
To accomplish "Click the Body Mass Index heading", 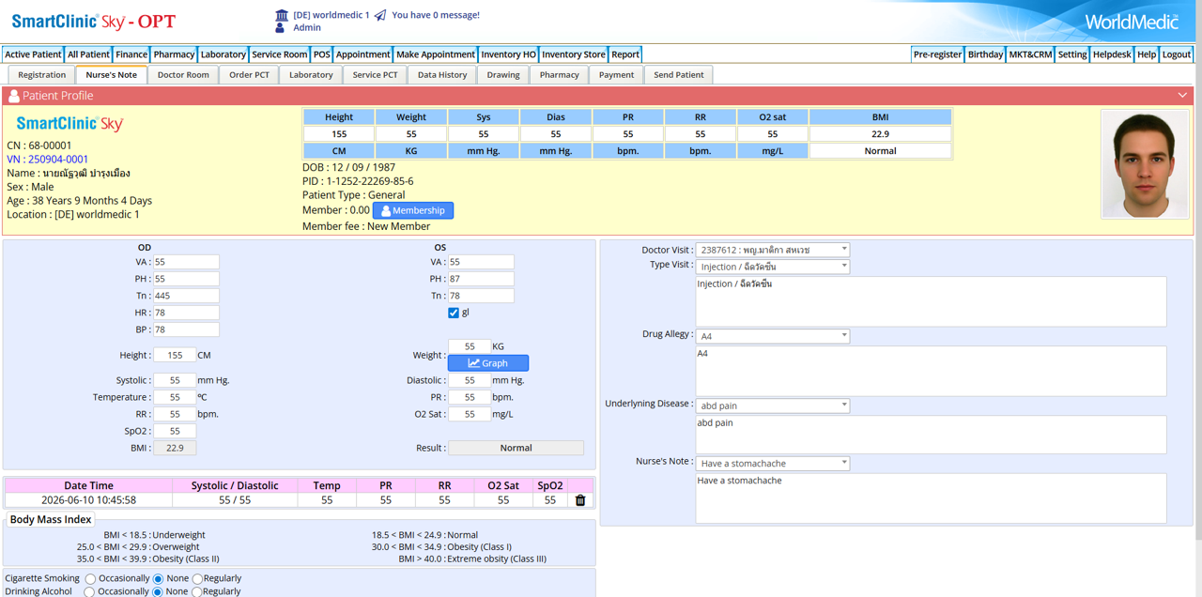I will click(x=51, y=520).
